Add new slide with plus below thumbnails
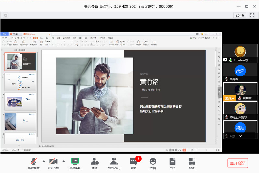This screenshot has width=259, height=173. [x=19, y=146]
